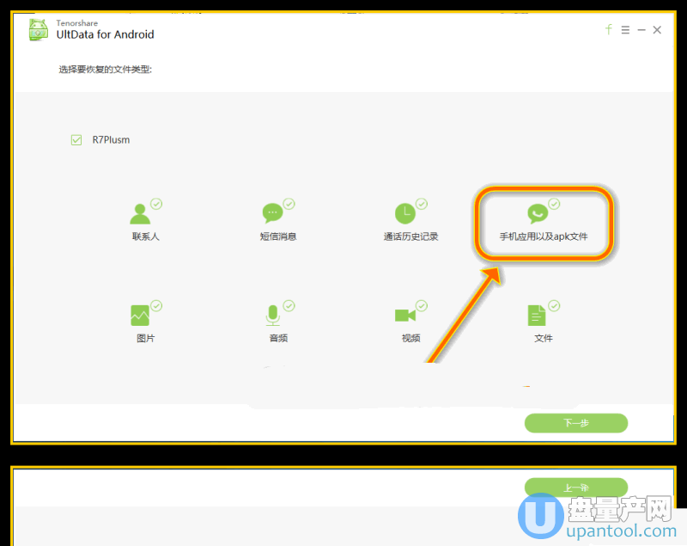Image resolution: width=687 pixels, height=546 pixels.
Task: Minimize the UltData window
Action: (641, 30)
